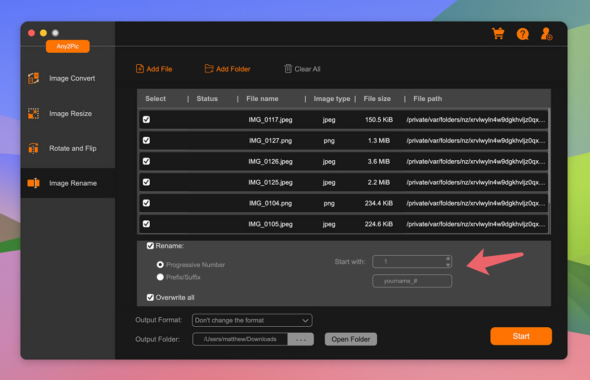Disable the Overwrite all checkbox
The height and width of the screenshot is (380, 590).
150,297
